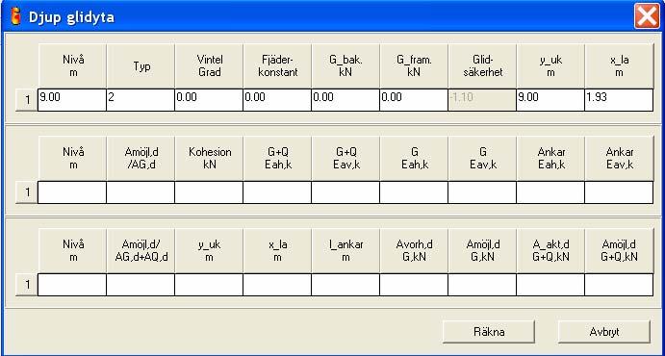The image size is (665, 356).
Task: Click the Ankar Eav,k column header
Action: (619, 159)
